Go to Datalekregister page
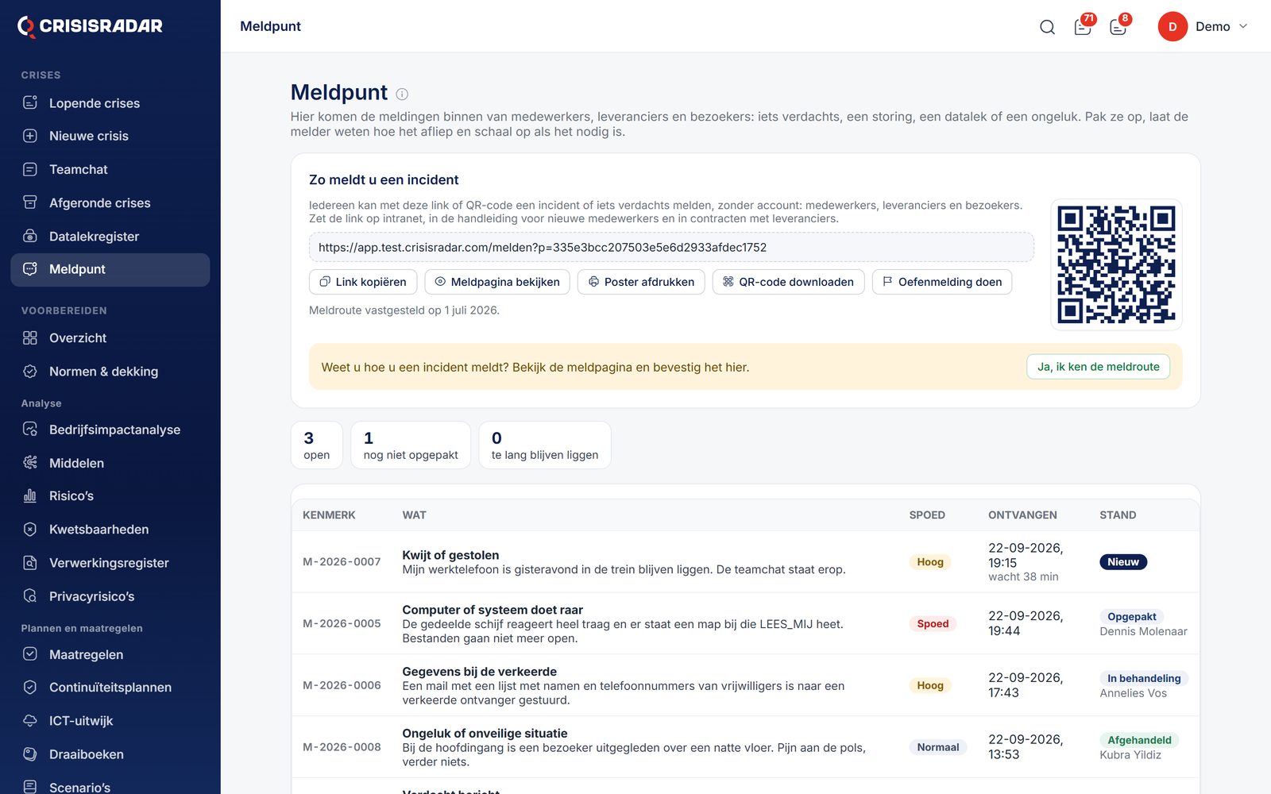Viewport: 1271px width, 794px height. (110, 236)
